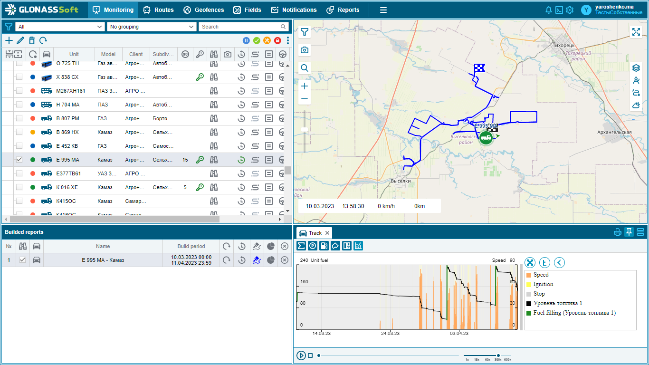Open map search magnifier

(x=305, y=68)
